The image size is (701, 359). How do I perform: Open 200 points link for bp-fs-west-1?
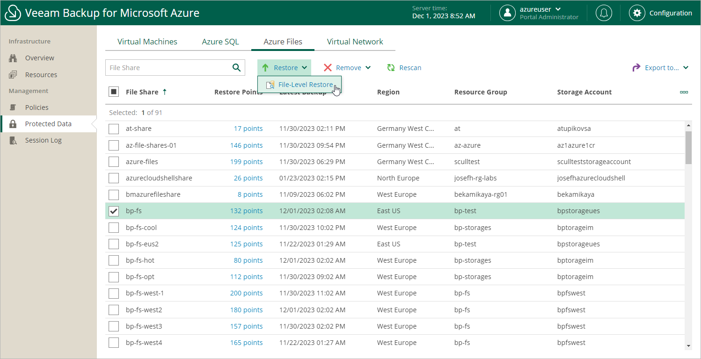[246, 293]
